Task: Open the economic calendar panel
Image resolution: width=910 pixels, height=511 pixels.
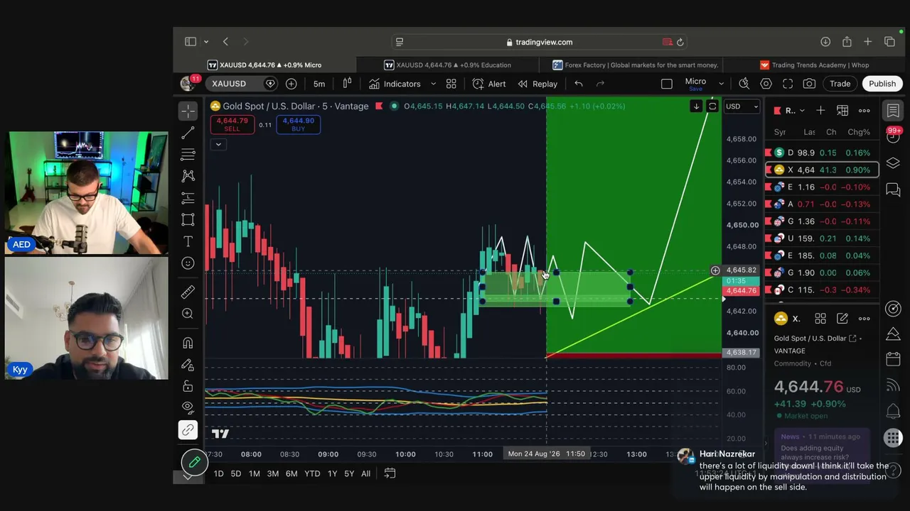Action: pos(893,359)
